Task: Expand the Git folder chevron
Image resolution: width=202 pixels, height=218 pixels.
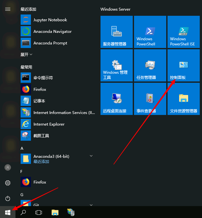Action: click(x=91, y=205)
